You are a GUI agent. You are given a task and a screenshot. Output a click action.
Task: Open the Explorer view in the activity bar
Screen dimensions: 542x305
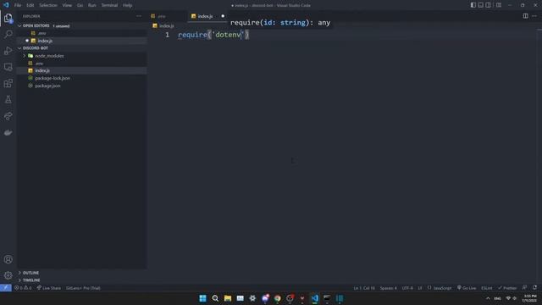coord(8,18)
